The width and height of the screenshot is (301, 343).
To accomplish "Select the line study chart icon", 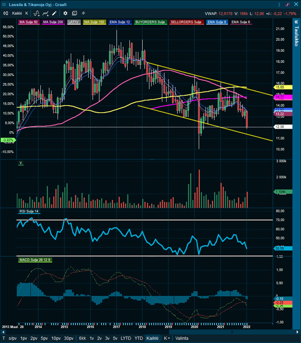I will click(x=46, y=13).
